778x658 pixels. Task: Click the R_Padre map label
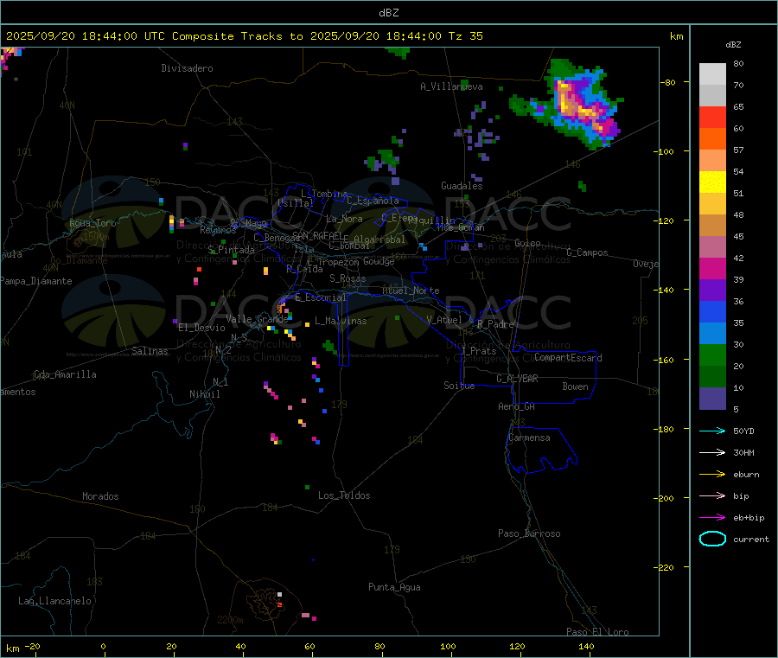click(x=495, y=324)
